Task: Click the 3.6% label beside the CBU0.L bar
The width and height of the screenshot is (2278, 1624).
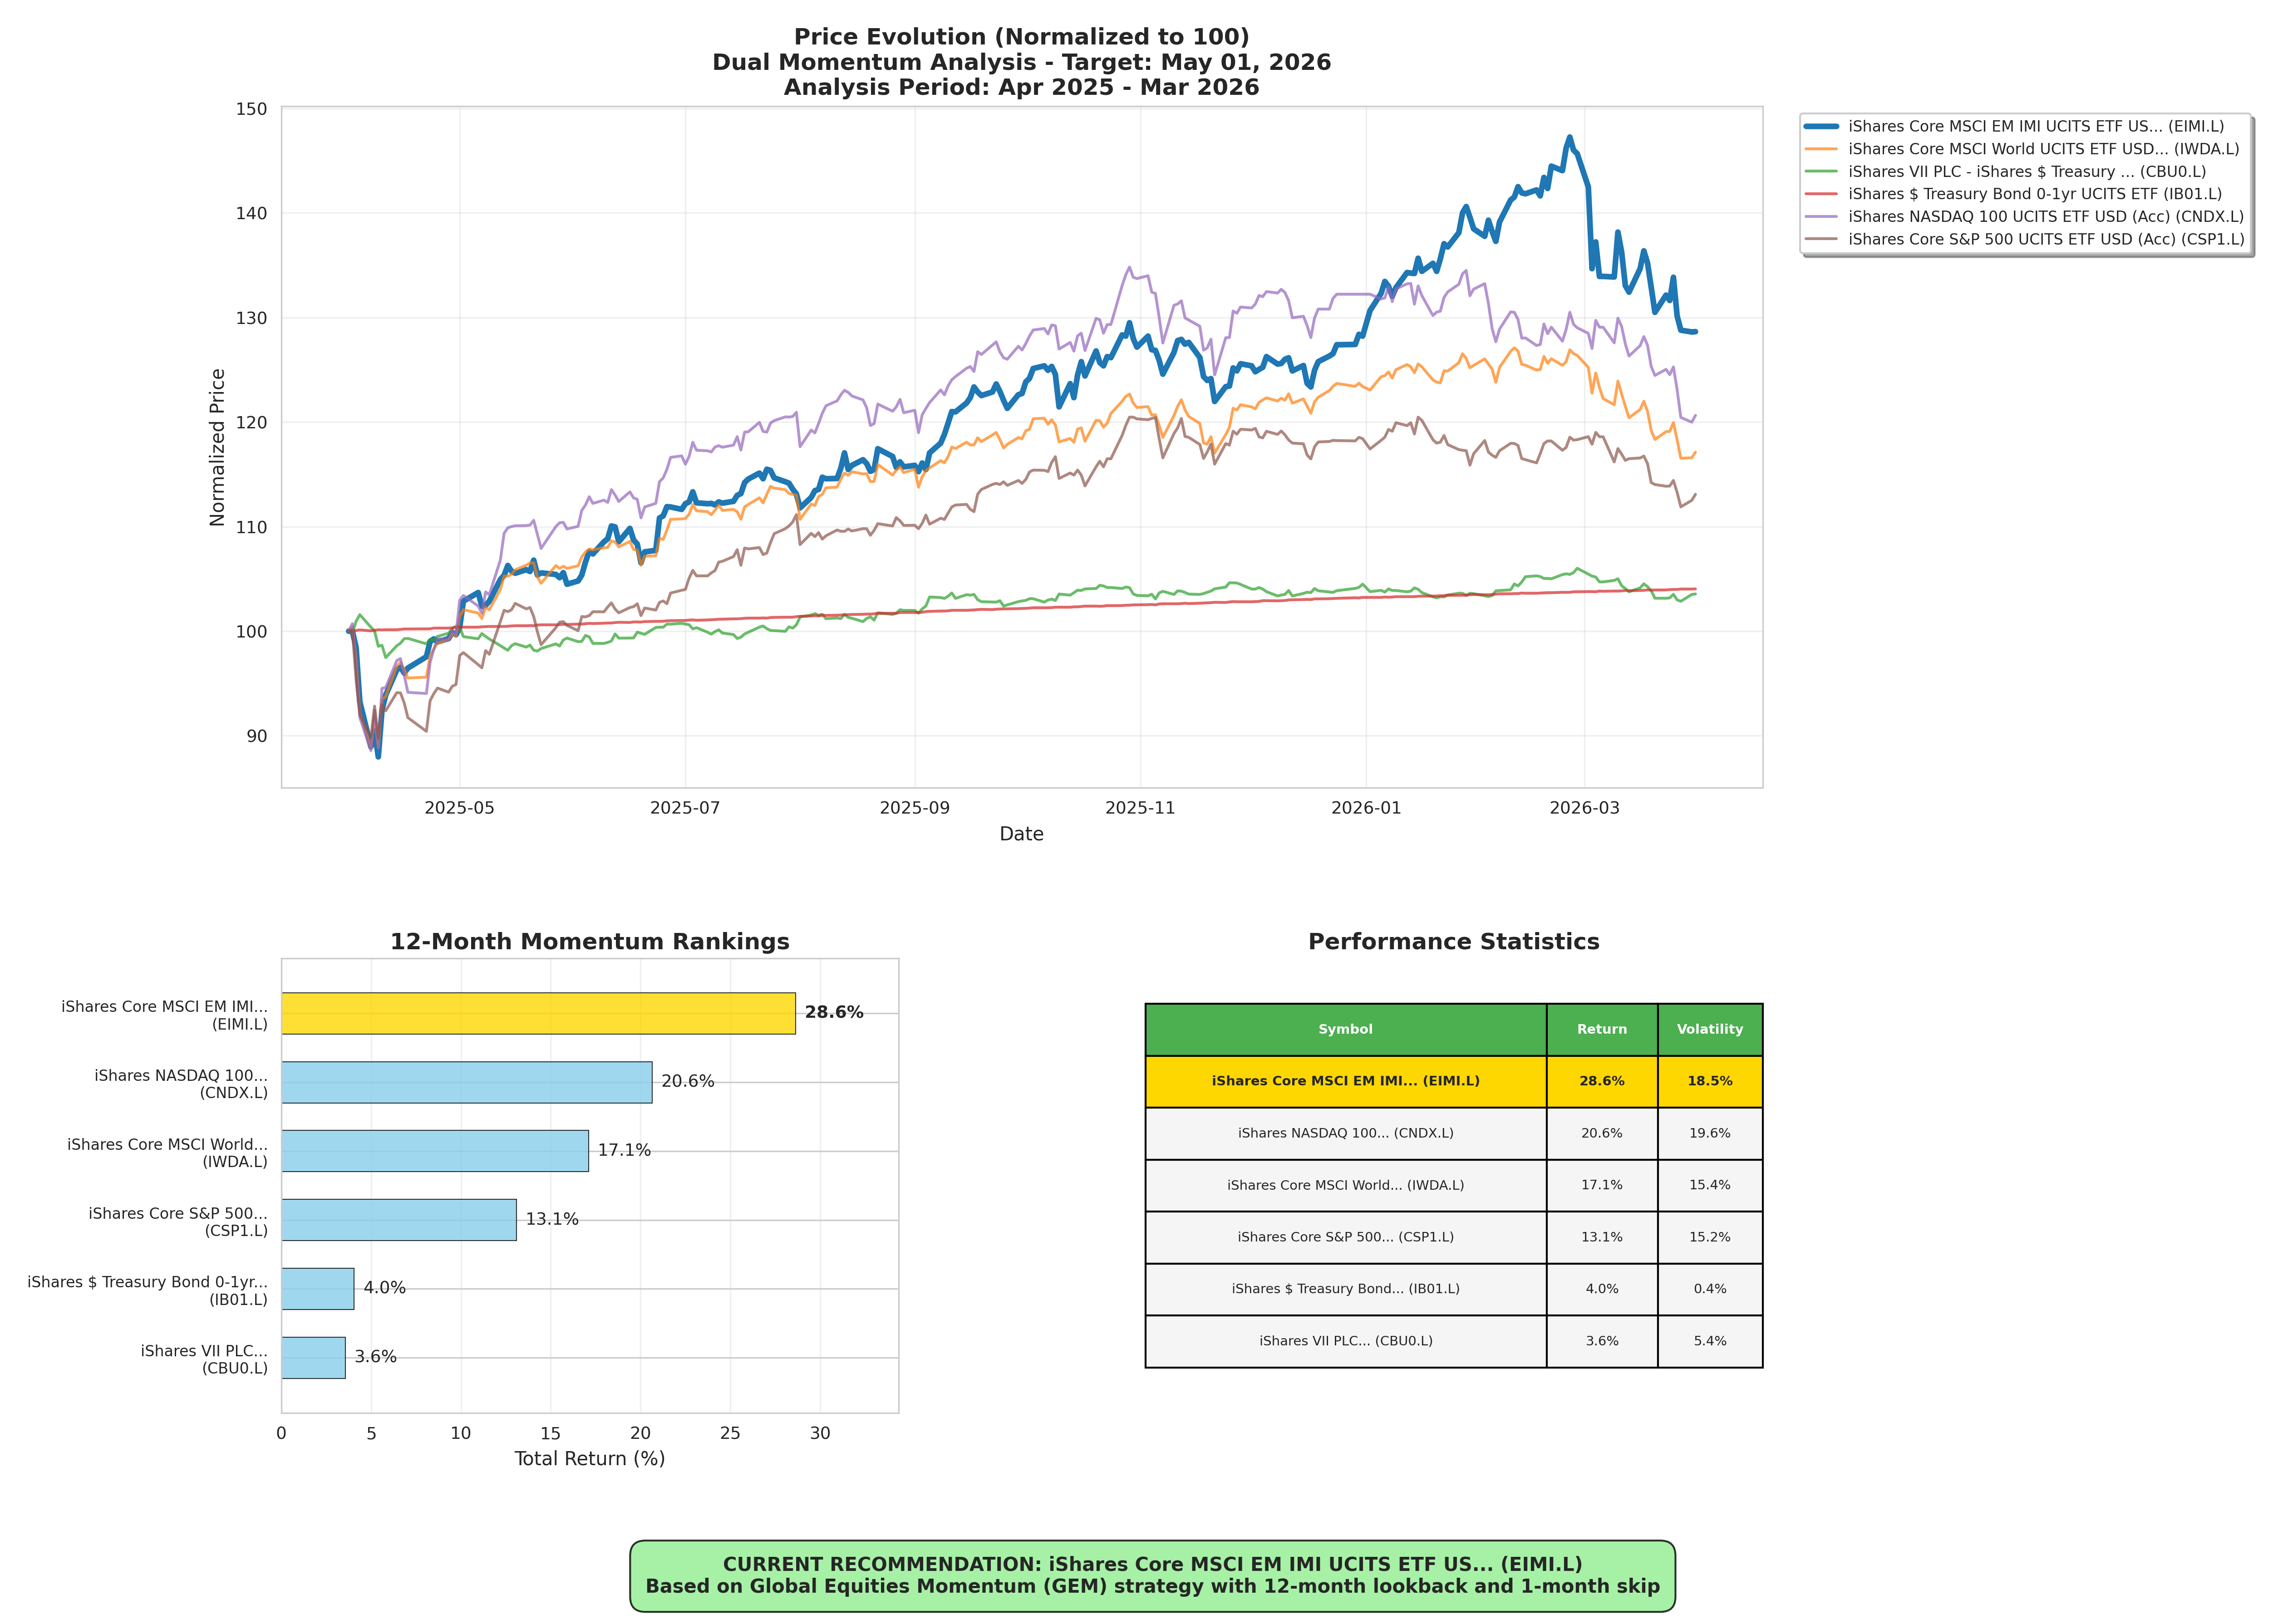Action: [x=376, y=1357]
